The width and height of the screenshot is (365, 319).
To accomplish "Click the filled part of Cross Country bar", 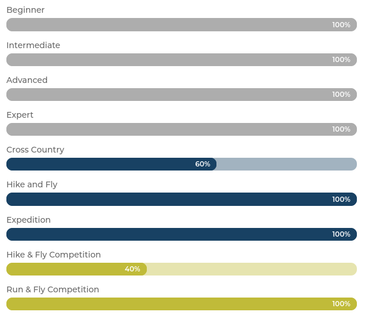I will tap(104, 164).
